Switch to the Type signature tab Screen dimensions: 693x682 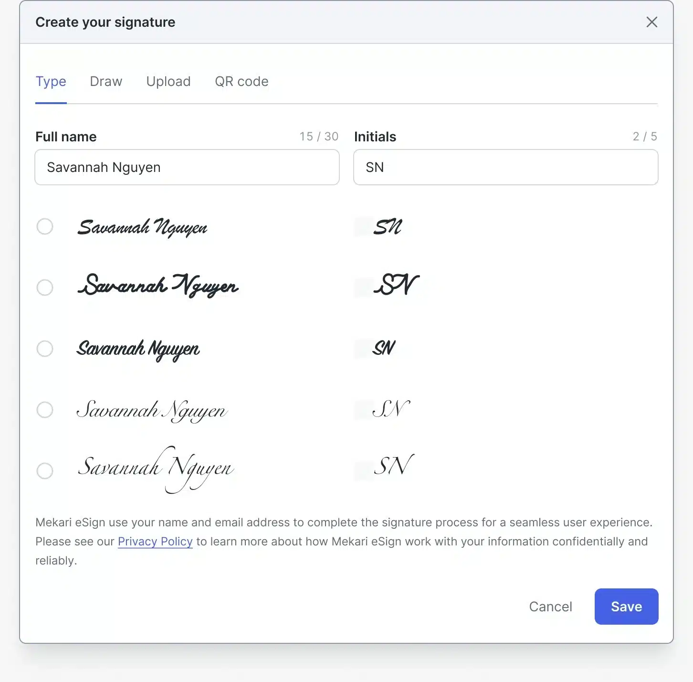51,81
